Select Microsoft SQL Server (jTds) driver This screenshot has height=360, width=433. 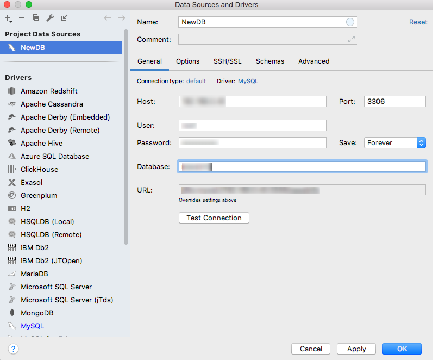61,300
